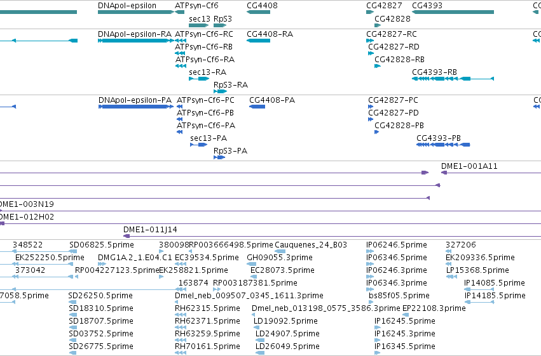Image resolution: width=541 pixels, height=356 pixels.
Task: Select the EP22108.3prime EST label
Action: 434,309
